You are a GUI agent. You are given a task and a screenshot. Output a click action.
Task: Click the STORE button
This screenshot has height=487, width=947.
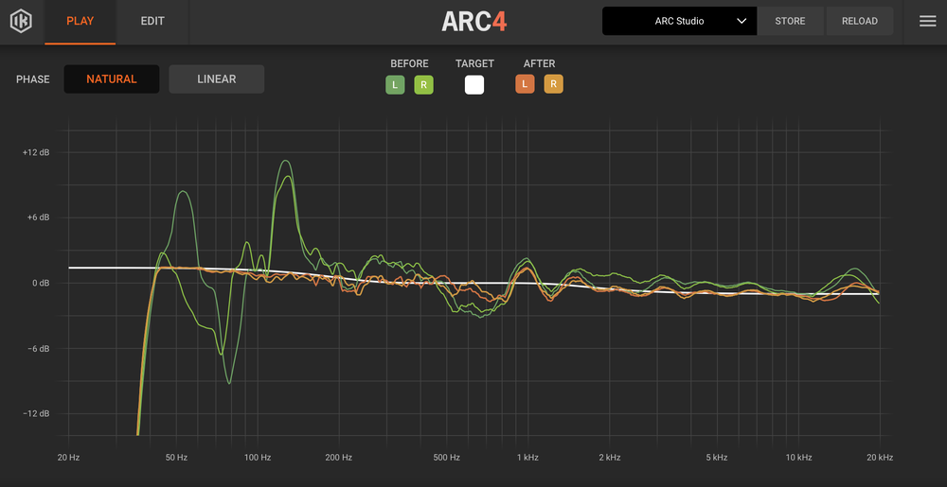(x=790, y=21)
